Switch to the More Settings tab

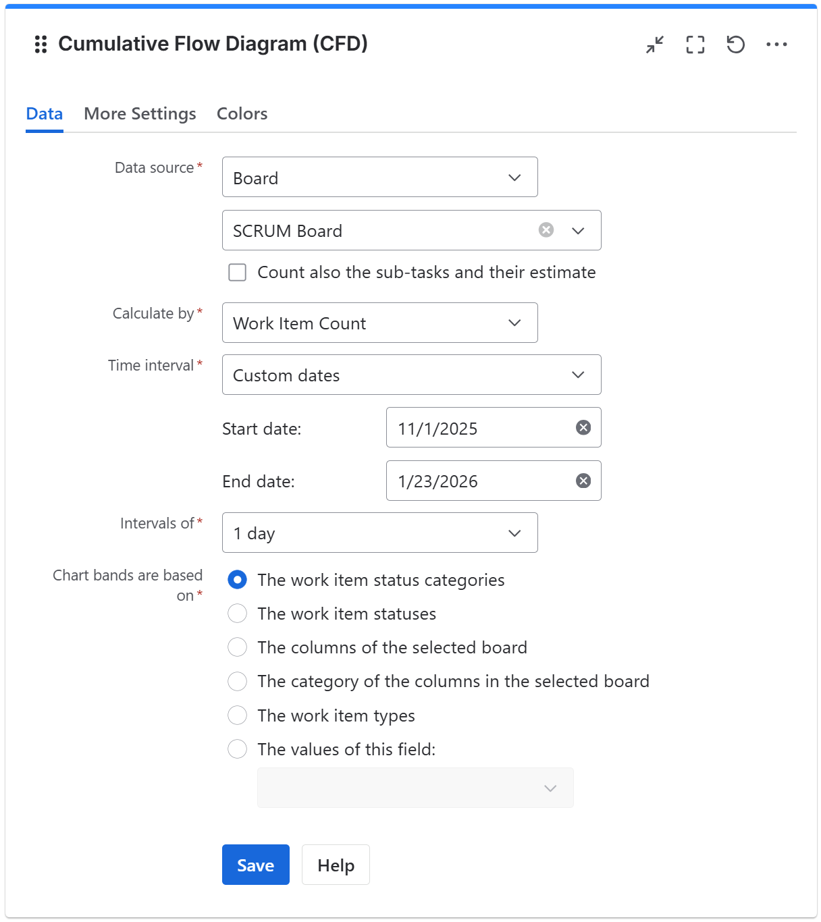pos(139,113)
